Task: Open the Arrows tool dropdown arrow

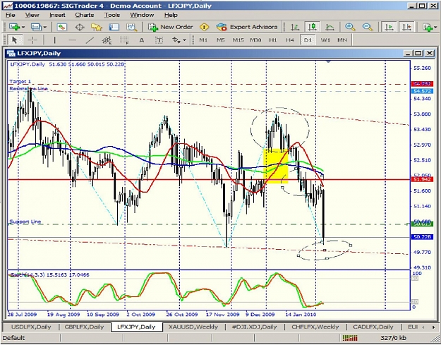Action: tap(184, 40)
